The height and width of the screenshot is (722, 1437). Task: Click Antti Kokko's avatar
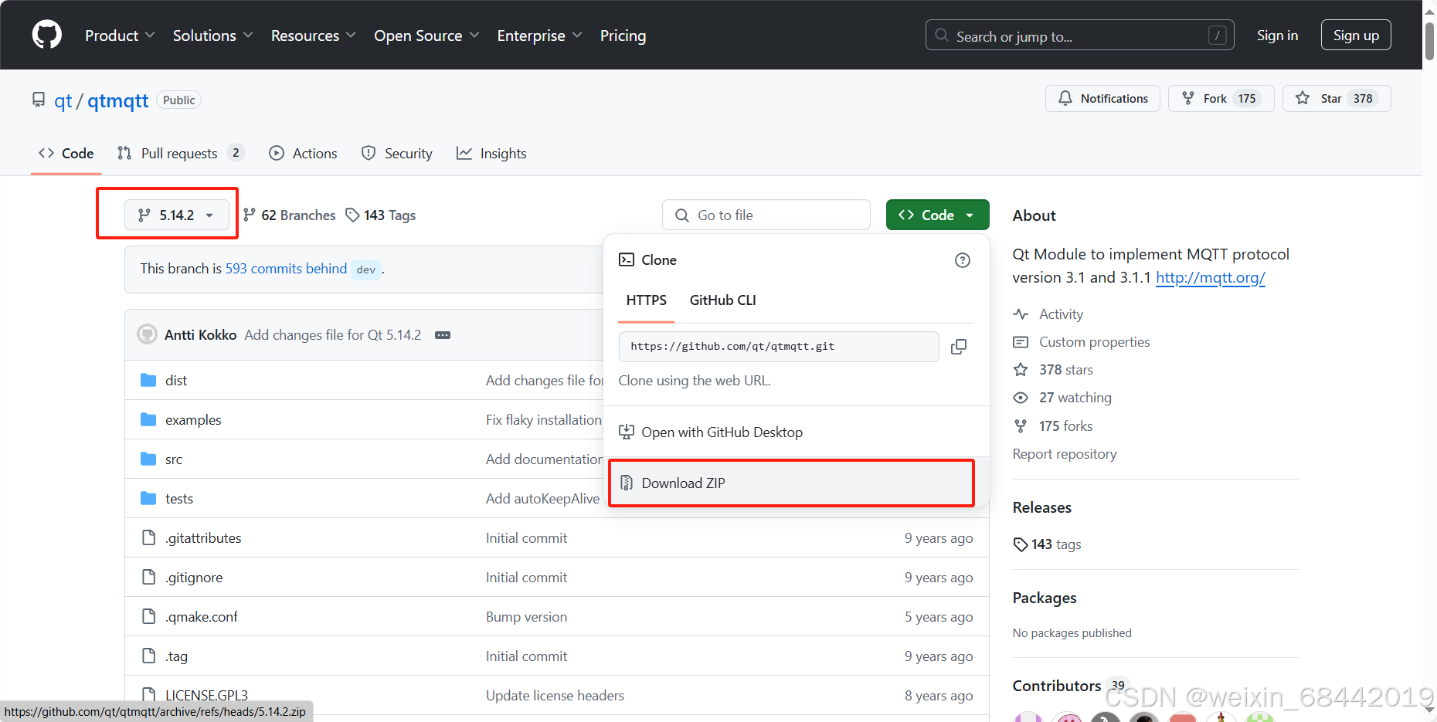147,334
